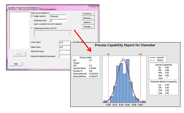Click the Storage... button
Viewport: 184px width, 113px height.
click(x=88, y=27)
